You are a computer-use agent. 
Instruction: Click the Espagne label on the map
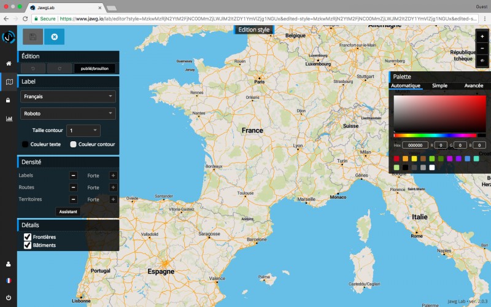coord(161,271)
